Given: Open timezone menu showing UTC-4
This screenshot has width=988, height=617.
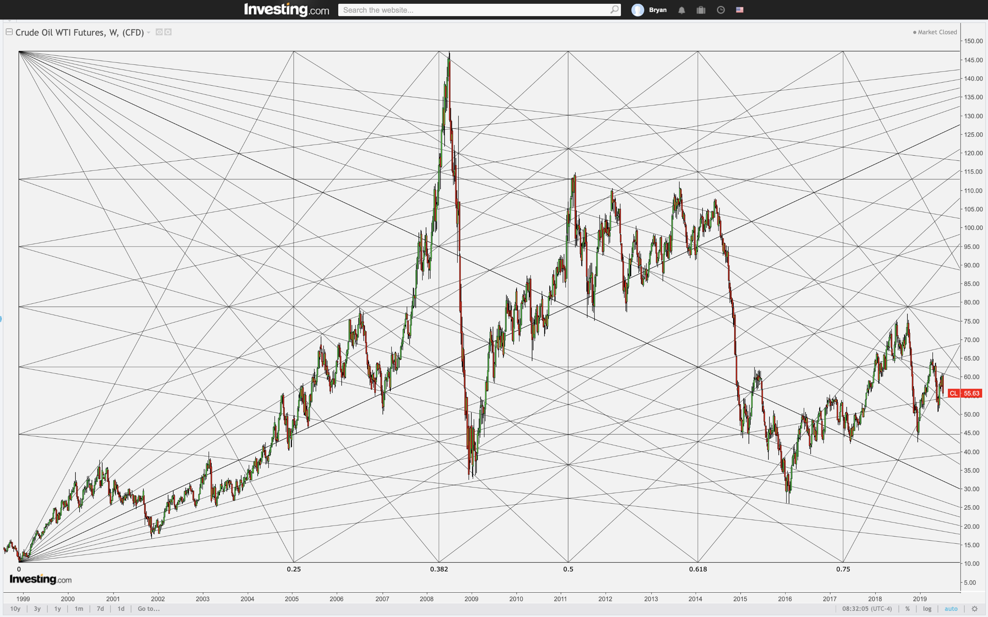Looking at the screenshot, I should tap(867, 608).
